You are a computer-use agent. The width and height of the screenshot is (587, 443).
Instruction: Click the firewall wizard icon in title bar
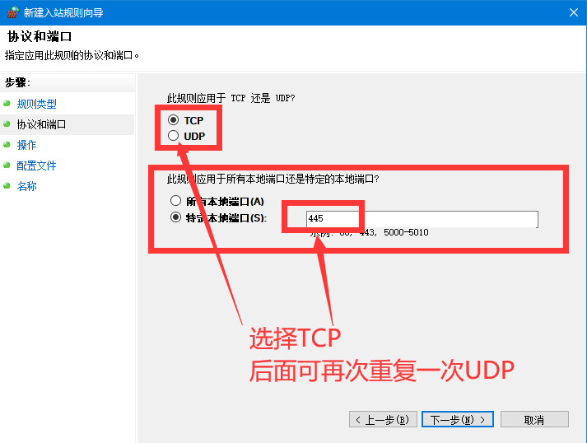12,12
